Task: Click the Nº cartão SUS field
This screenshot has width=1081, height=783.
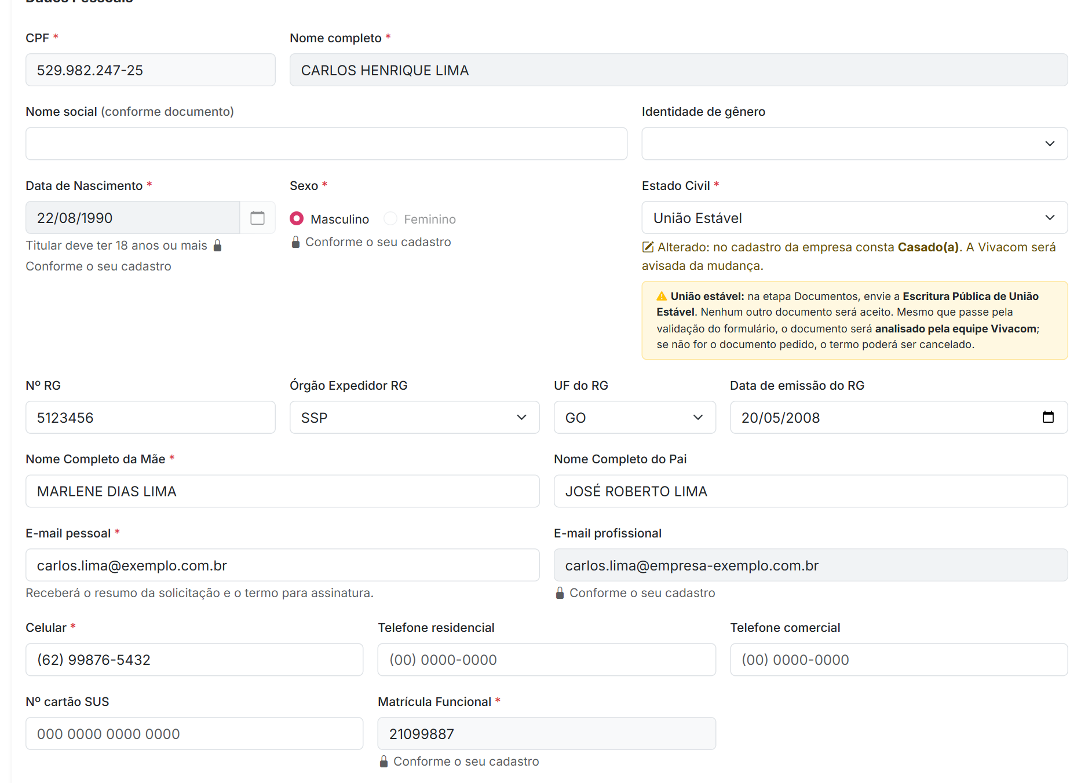Action: click(194, 734)
